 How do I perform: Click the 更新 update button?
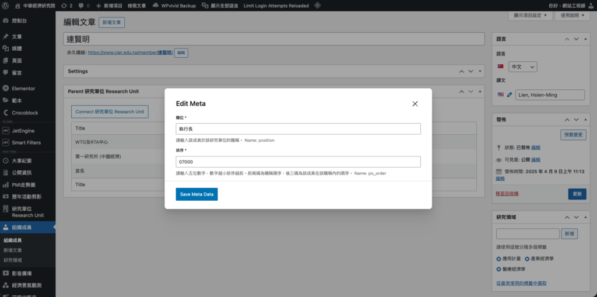577,194
